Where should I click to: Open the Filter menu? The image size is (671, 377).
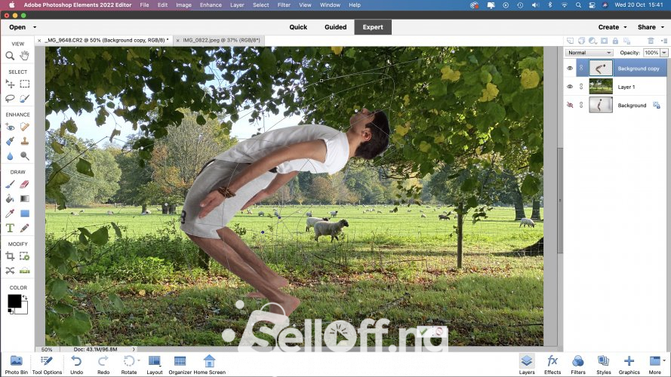tap(284, 5)
